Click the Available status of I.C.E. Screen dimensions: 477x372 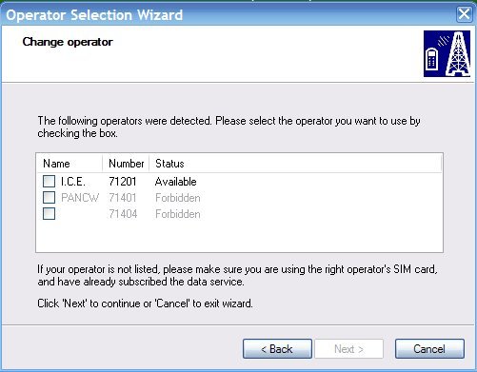click(176, 182)
